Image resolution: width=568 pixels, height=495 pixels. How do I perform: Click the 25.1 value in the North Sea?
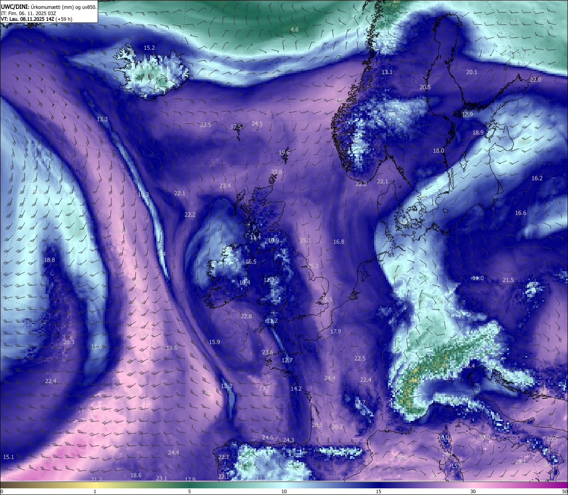305,240
